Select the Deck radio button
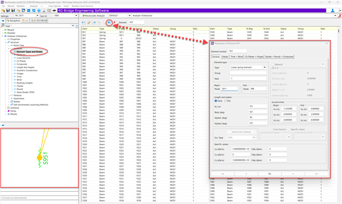 [x=215, y=101]
